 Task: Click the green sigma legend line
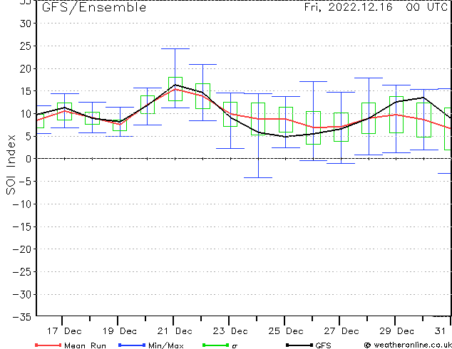pos(215,345)
